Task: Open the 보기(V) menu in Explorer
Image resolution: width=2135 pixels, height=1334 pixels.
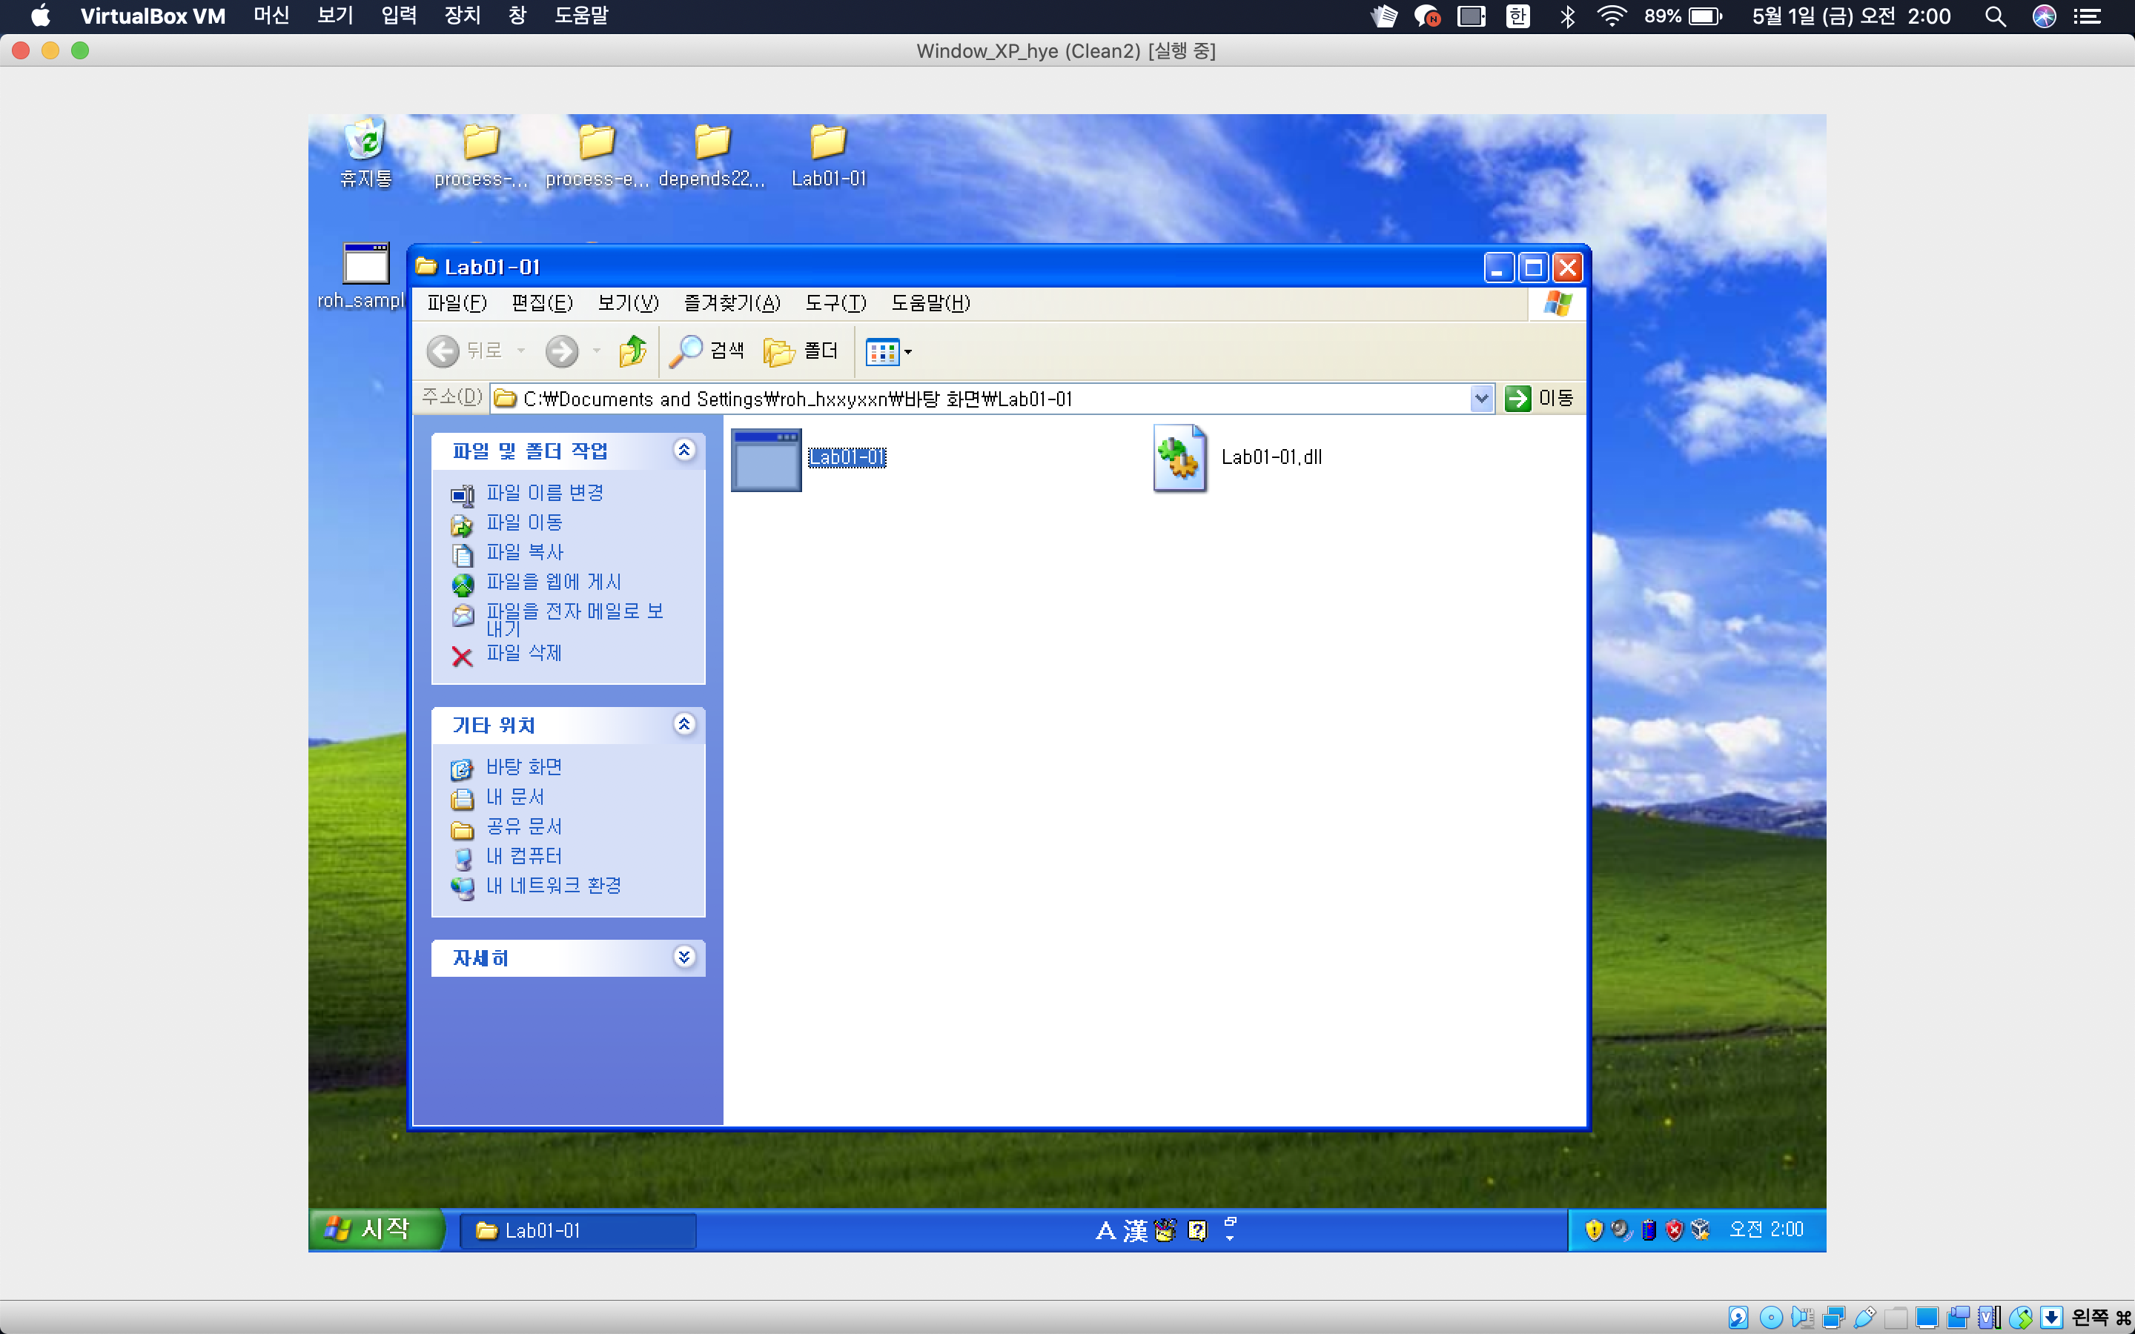Action: 628,304
